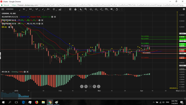
Task: Click the share chart icon
Action: pos(101,9)
